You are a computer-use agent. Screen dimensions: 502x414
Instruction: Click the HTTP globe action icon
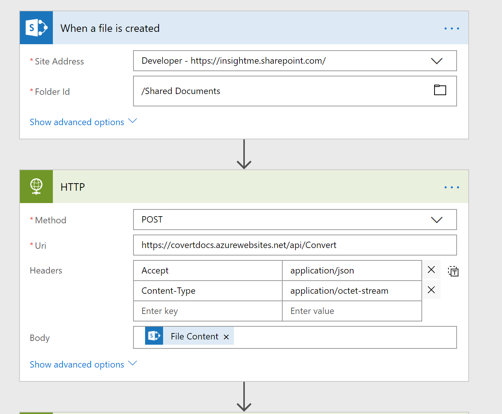pos(36,187)
